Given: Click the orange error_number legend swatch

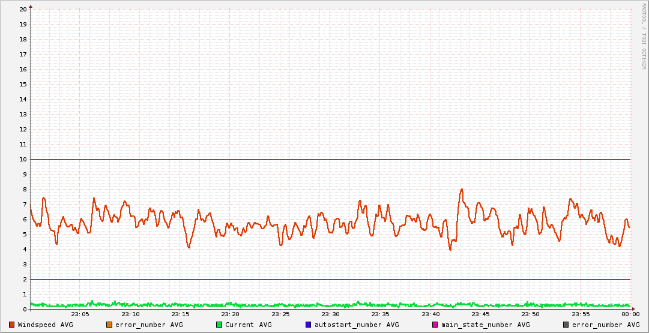Looking at the screenshot, I should point(109,325).
